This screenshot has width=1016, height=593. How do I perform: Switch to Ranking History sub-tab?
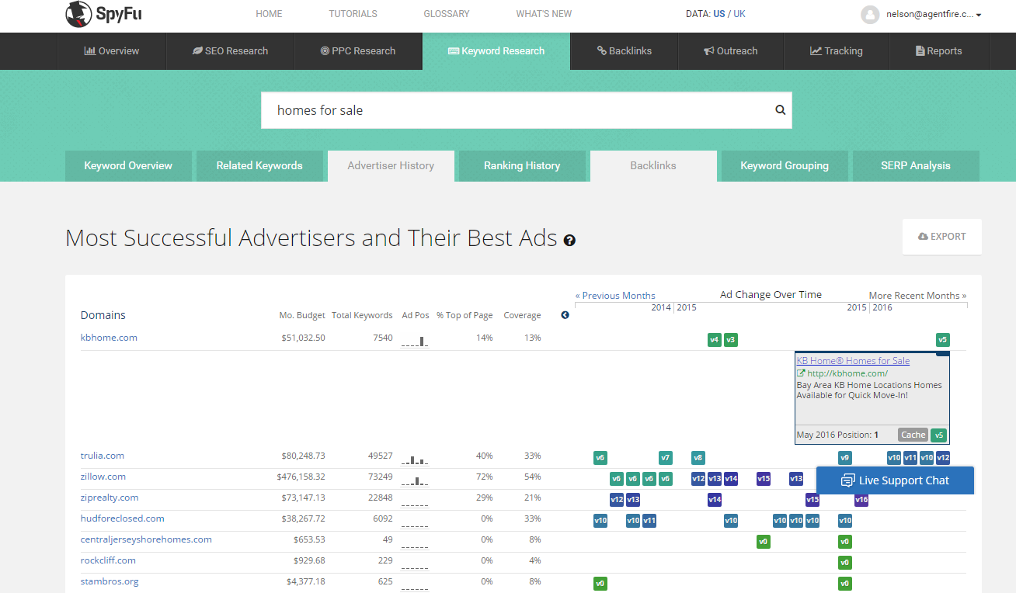pyautogui.click(x=522, y=165)
